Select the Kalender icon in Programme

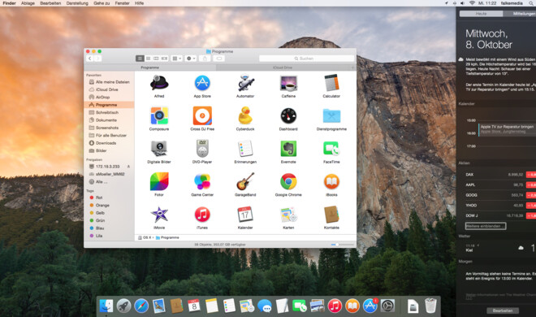tap(245, 215)
